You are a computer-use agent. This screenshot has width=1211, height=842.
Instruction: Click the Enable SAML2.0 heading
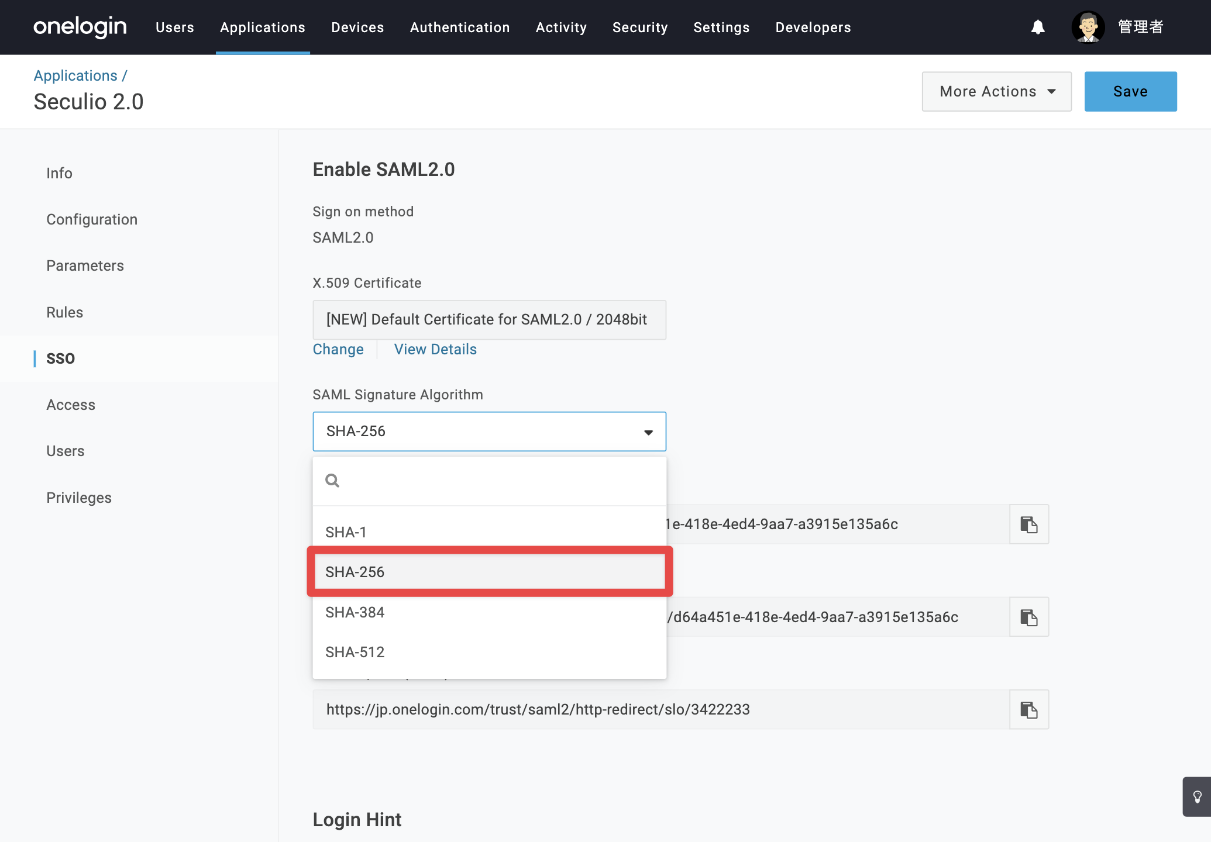[x=384, y=170]
